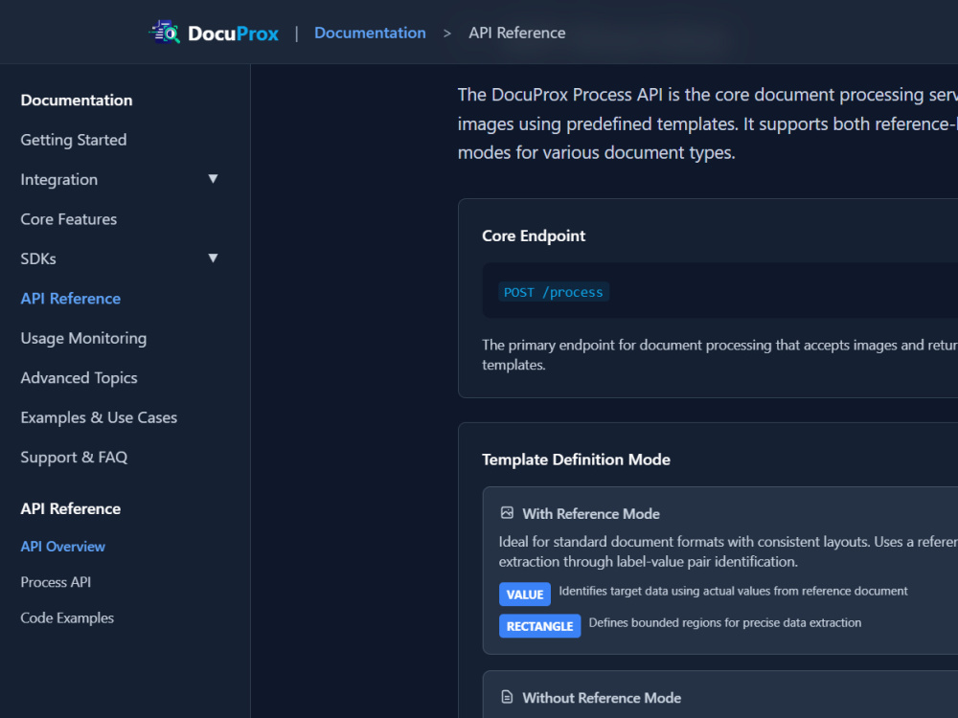Open Usage Monitoring in the sidebar
The width and height of the screenshot is (958, 718).
pos(83,338)
